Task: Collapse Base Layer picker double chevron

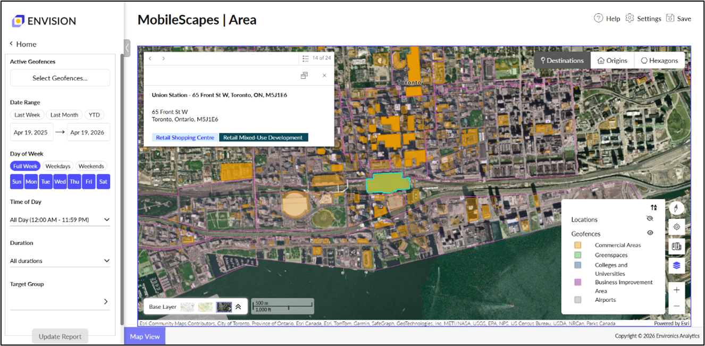Action: coord(238,307)
